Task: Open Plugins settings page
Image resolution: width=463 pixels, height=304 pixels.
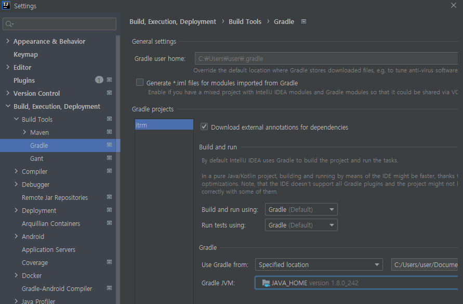Action: pos(24,81)
